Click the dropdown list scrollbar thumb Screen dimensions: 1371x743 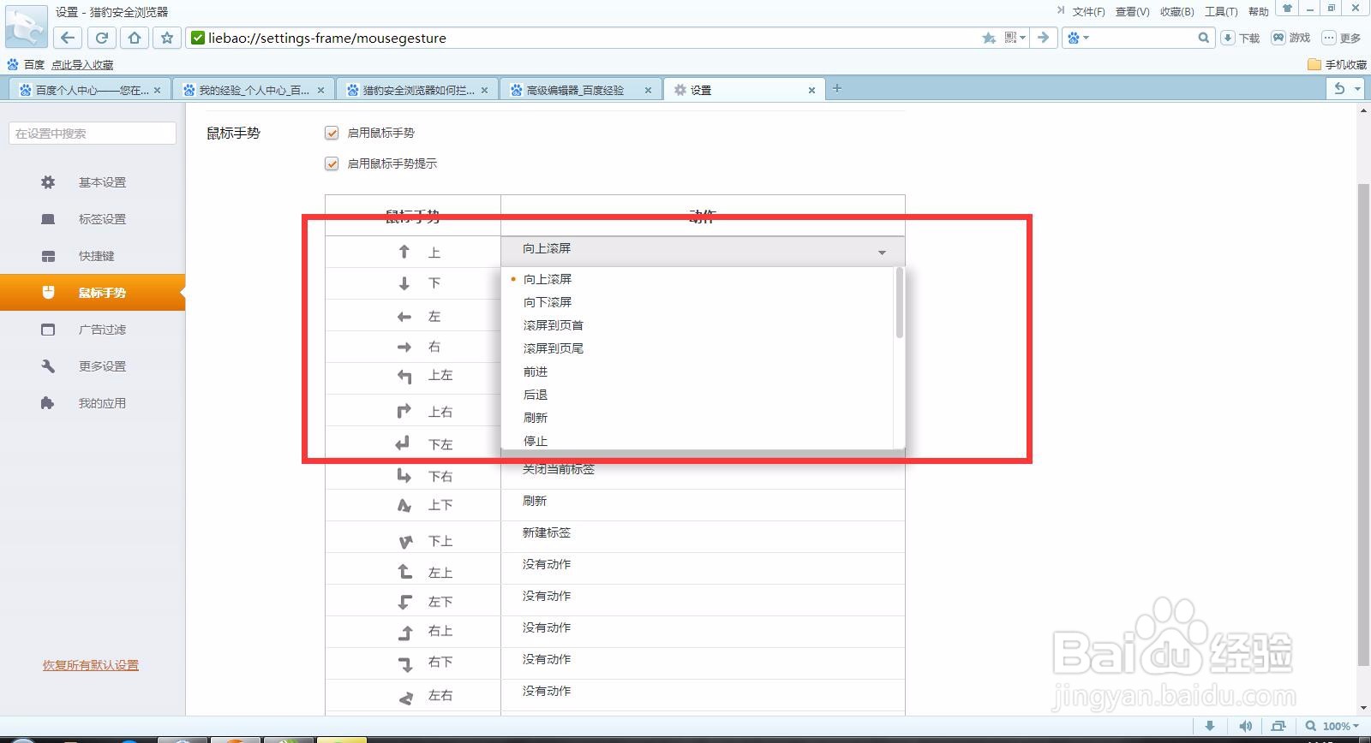tap(899, 302)
